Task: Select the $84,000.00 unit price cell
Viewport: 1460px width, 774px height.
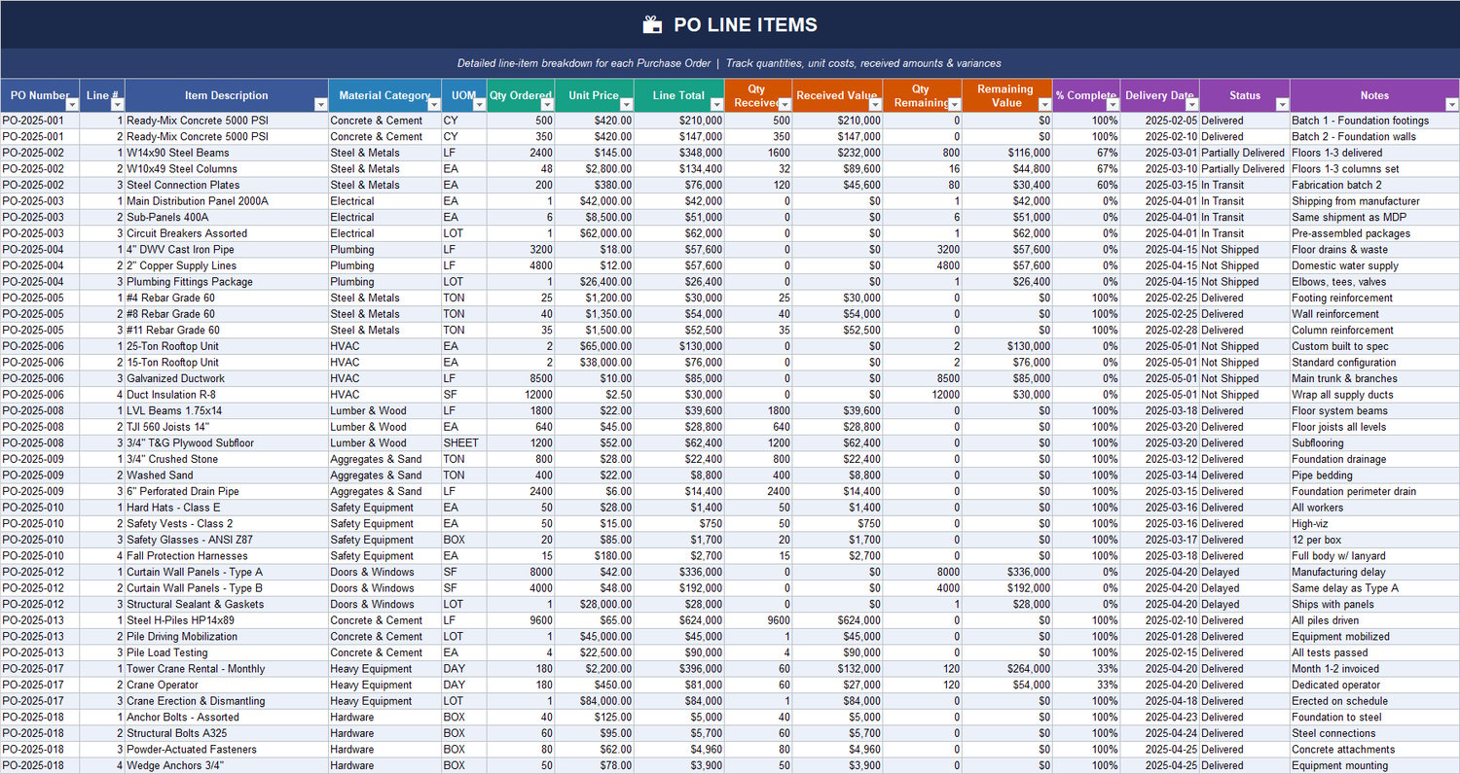Action: (x=595, y=701)
